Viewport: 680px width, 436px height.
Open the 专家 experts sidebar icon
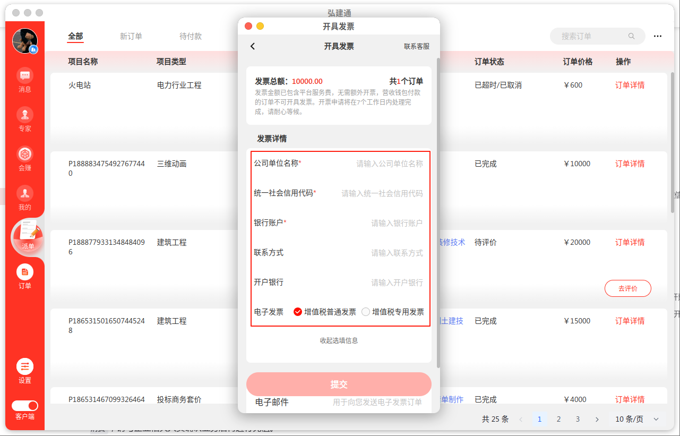click(x=25, y=115)
